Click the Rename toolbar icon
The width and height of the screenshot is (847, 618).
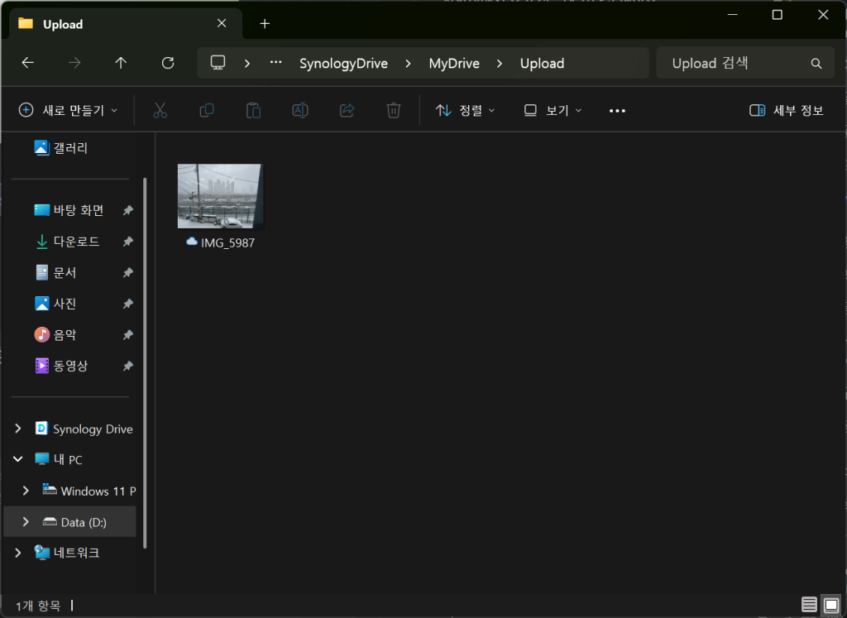[300, 111]
